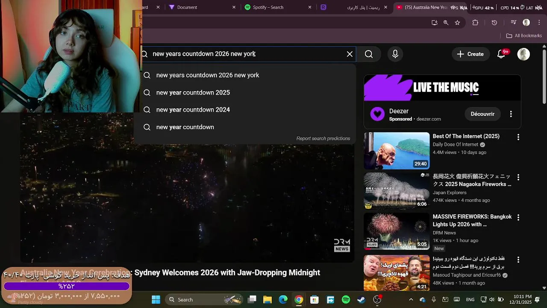
Task: Open OBS Studio from taskbar
Action: click(377, 299)
